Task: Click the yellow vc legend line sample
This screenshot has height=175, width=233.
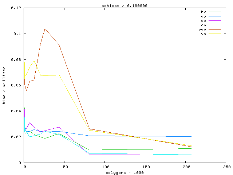Action: pyautogui.click(x=215, y=34)
